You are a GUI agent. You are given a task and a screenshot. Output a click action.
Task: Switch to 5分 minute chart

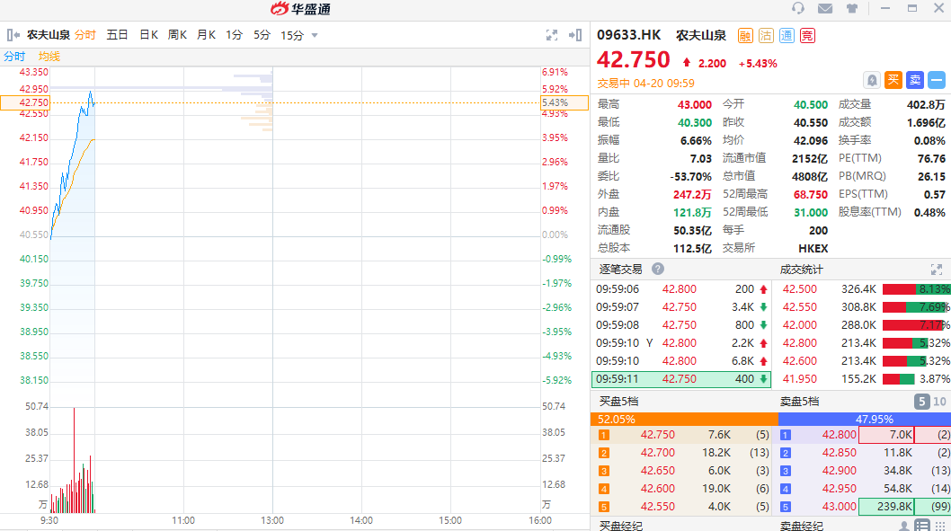(x=262, y=35)
